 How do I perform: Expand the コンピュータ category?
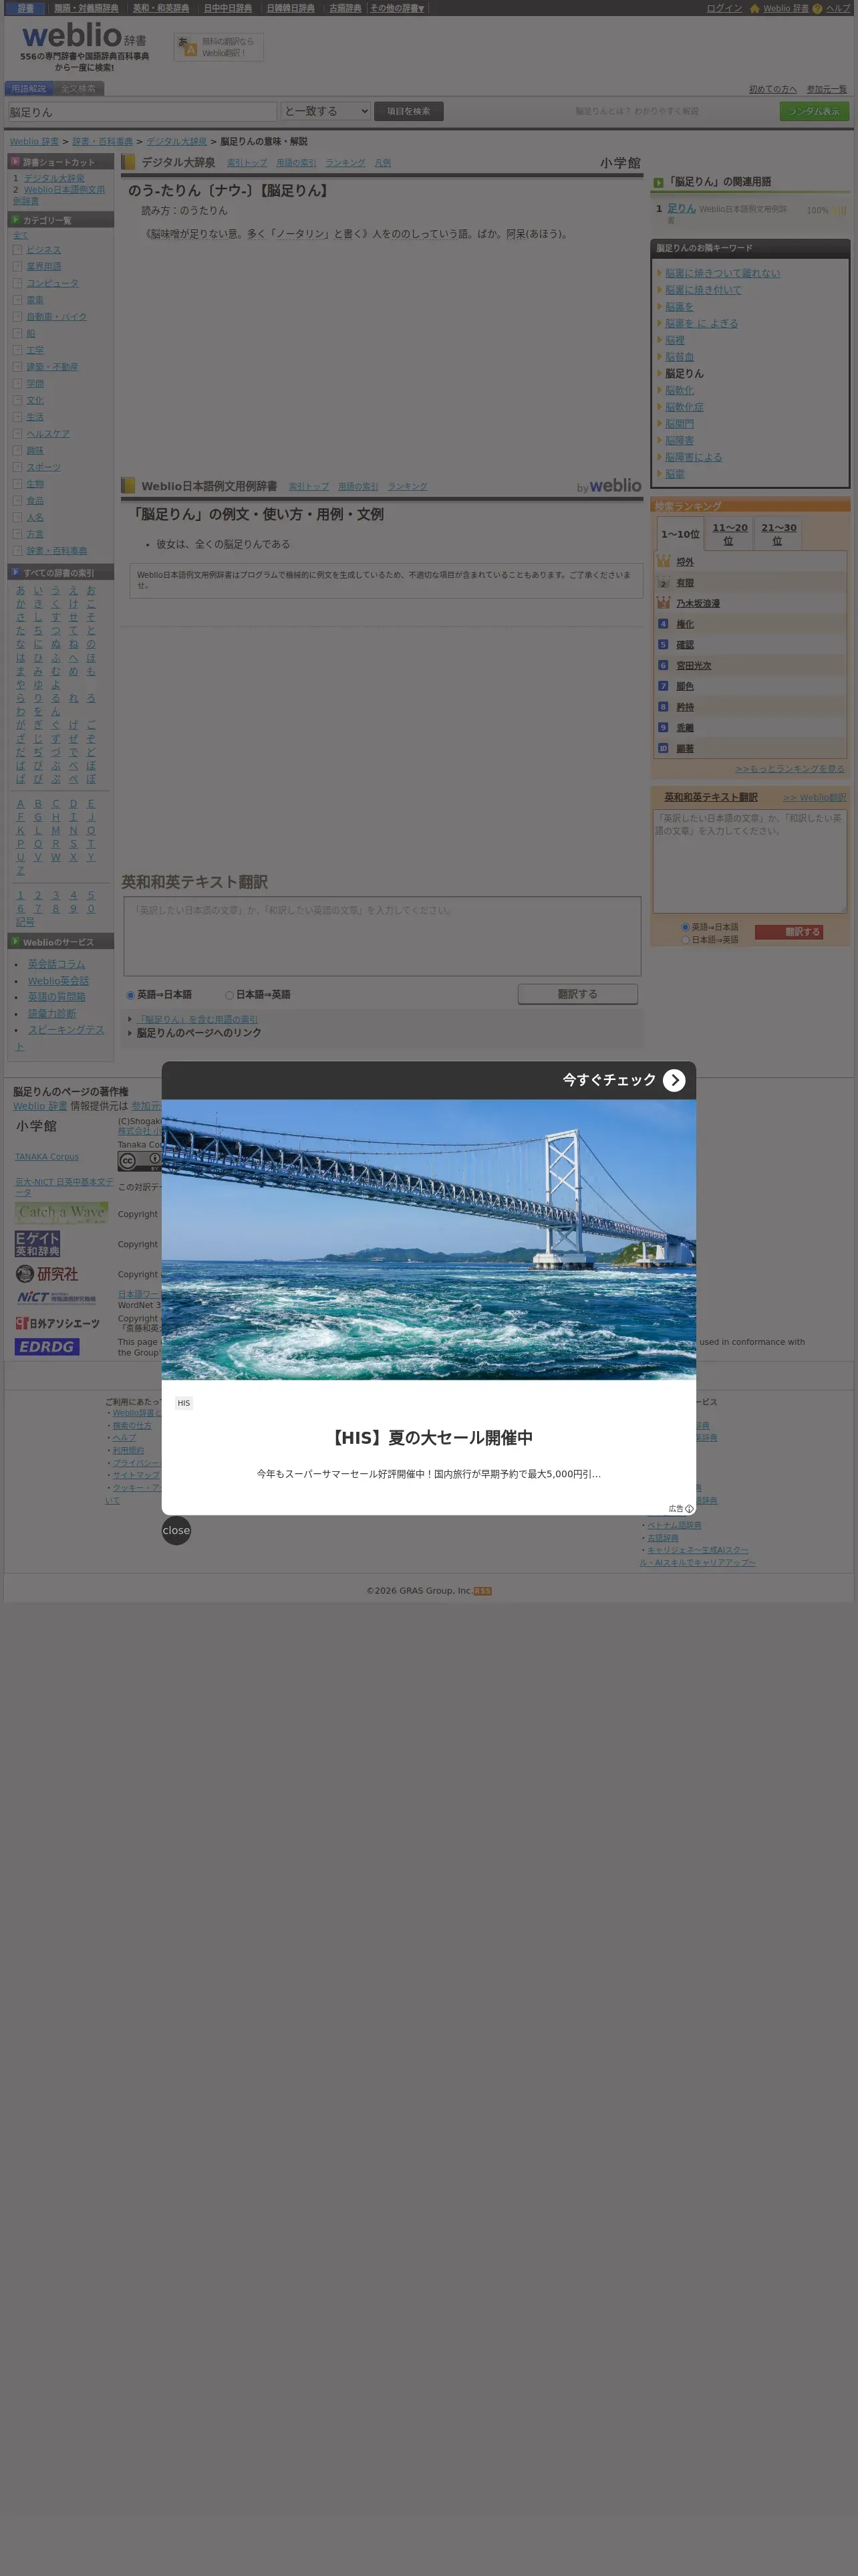pyautogui.click(x=17, y=283)
